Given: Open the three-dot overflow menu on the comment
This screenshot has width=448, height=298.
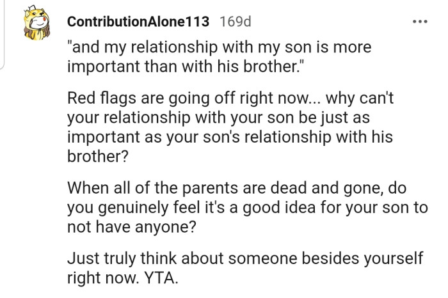Looking at the screenshot, I should [420, 21].
